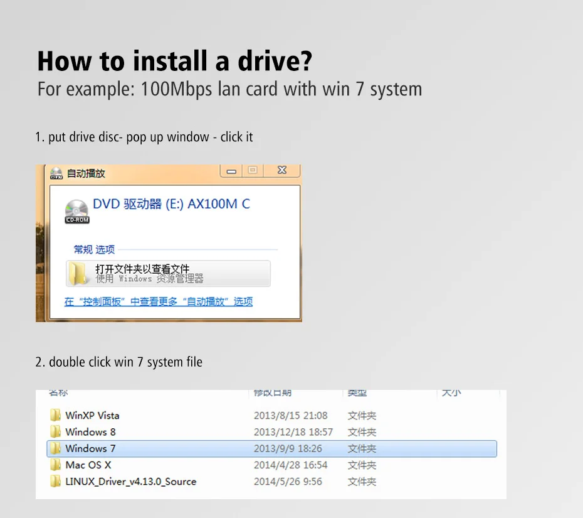Maximize the AutoPlay dialog window
The height and width of the screenshot is (518, 583).
click(253, 170)
